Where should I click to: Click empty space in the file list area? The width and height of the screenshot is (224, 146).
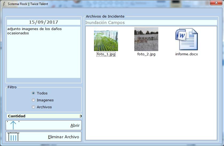tap(151, 100)
